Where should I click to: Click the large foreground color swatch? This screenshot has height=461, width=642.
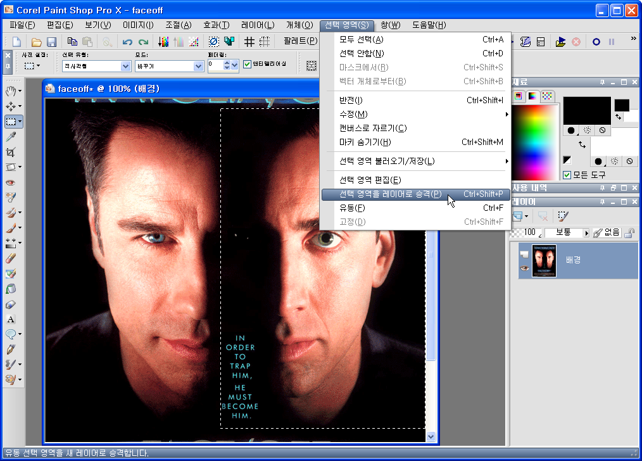[x=587, y=111]
